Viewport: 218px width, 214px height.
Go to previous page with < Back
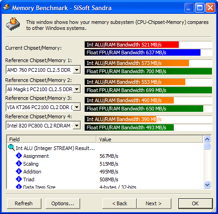tap(119, 203)
